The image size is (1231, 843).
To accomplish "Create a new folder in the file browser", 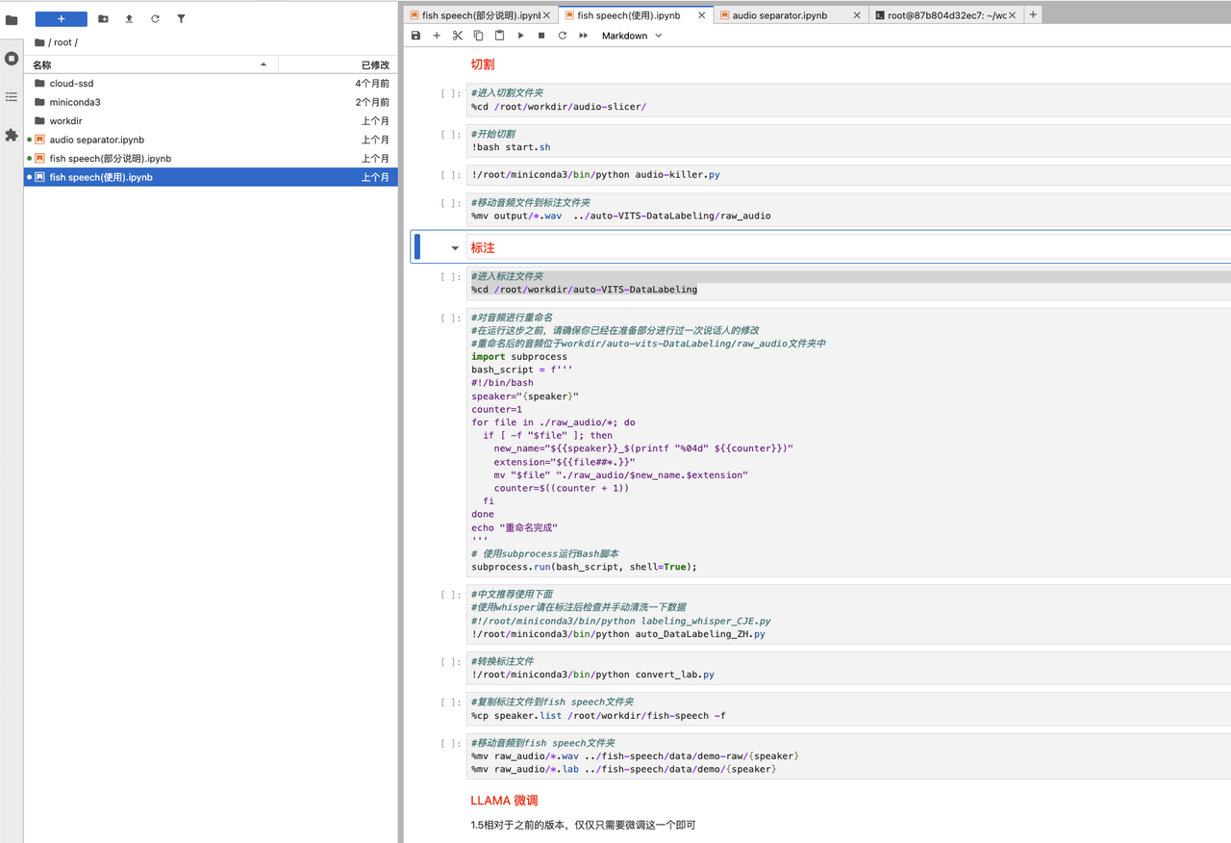I will tap(103, 18).
